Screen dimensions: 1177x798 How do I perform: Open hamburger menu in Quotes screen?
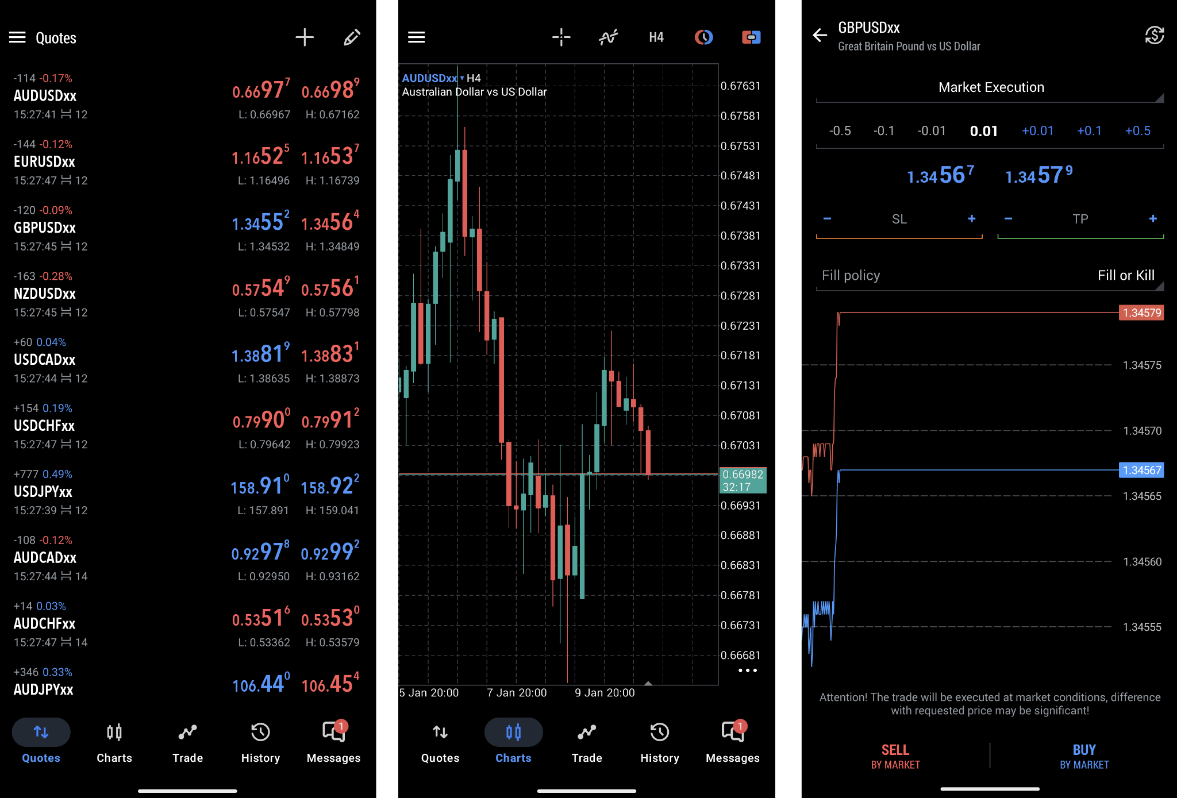[x=17, y=37]
